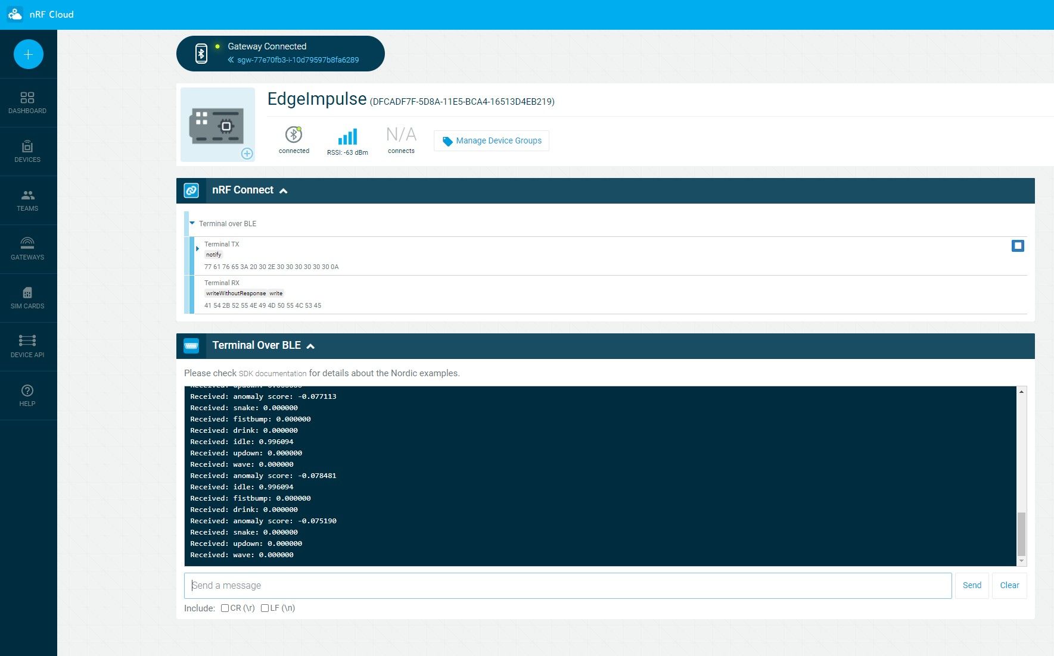Image resolution: width=1054 pixels, height=656 pixels.
Task: Click the Bluetooth connected status icon
Action: (294, 135)
